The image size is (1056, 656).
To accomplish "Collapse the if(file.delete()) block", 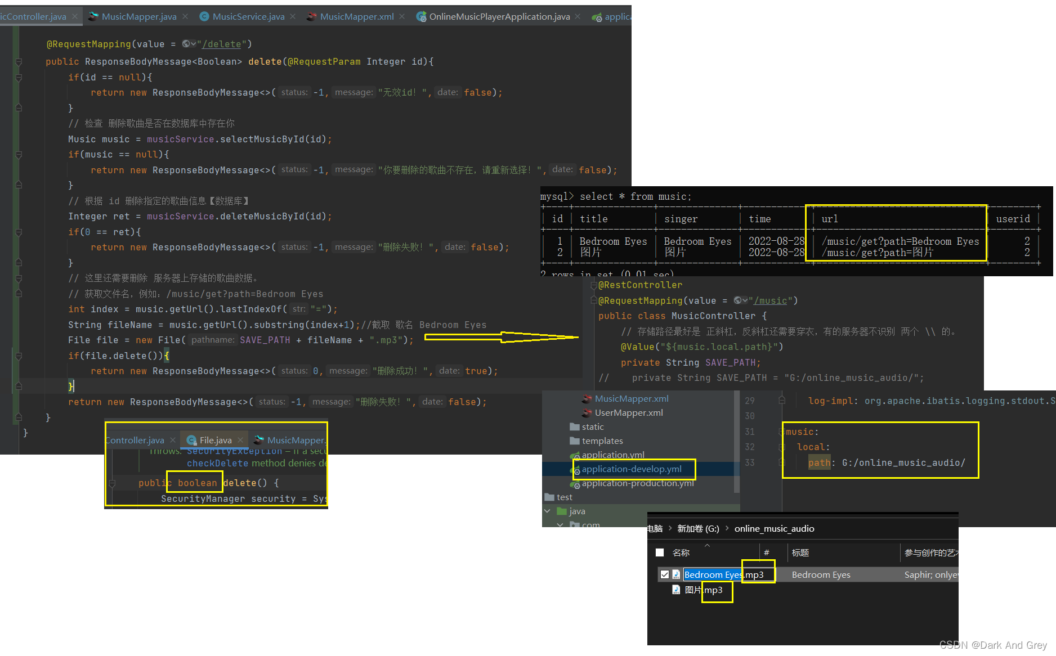I will 19,356.
